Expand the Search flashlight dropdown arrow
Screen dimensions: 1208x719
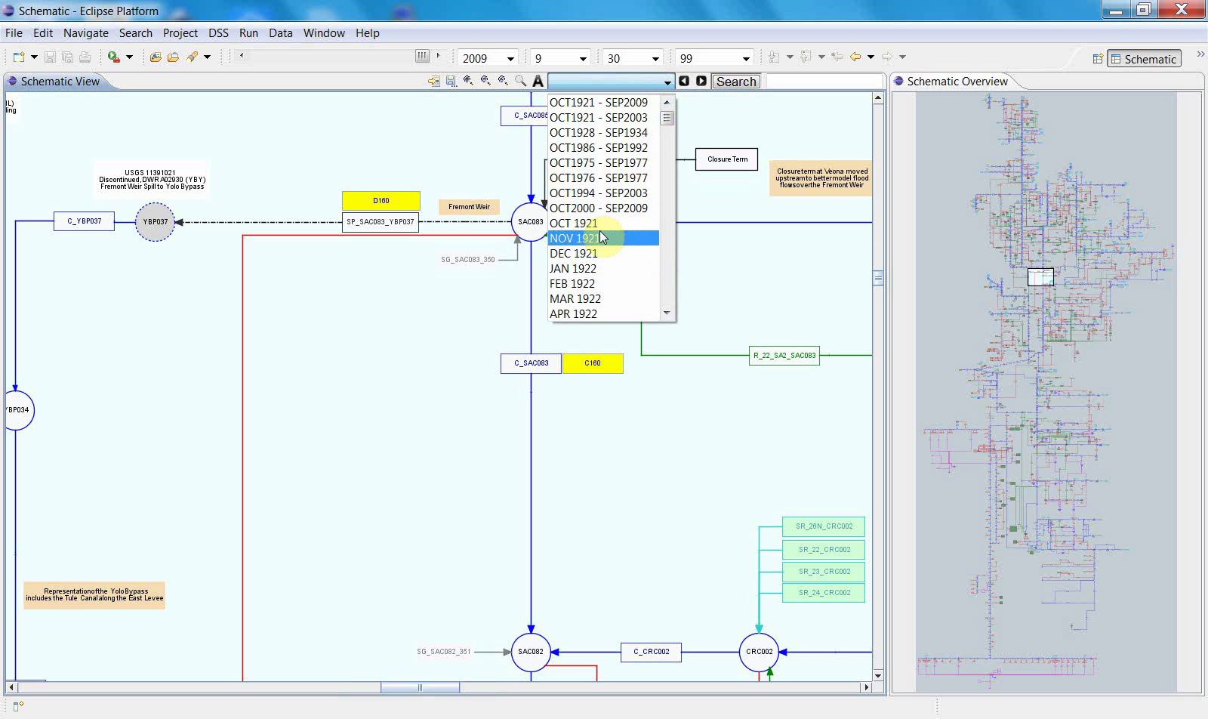[x=207, y=57]
